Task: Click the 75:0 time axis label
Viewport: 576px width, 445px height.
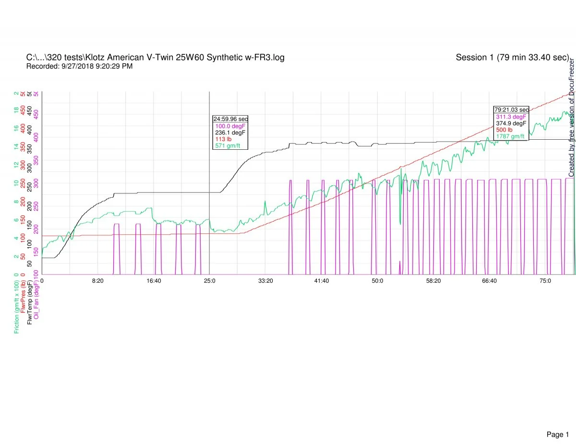Action: (x=545, y=281)
